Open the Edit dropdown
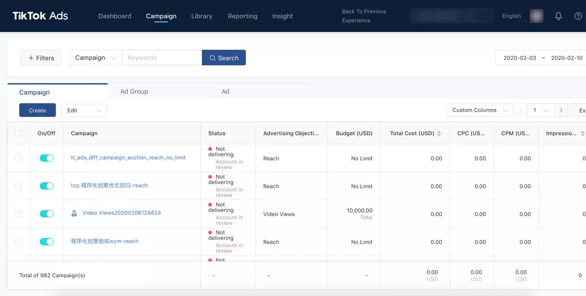586x296 pixels. pyautogui.click(x=84, y=111)
